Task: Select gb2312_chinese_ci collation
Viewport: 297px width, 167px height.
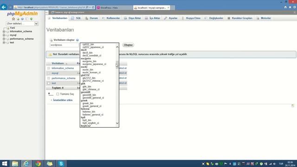Action: pyautogui.click(x=93, y=81)
